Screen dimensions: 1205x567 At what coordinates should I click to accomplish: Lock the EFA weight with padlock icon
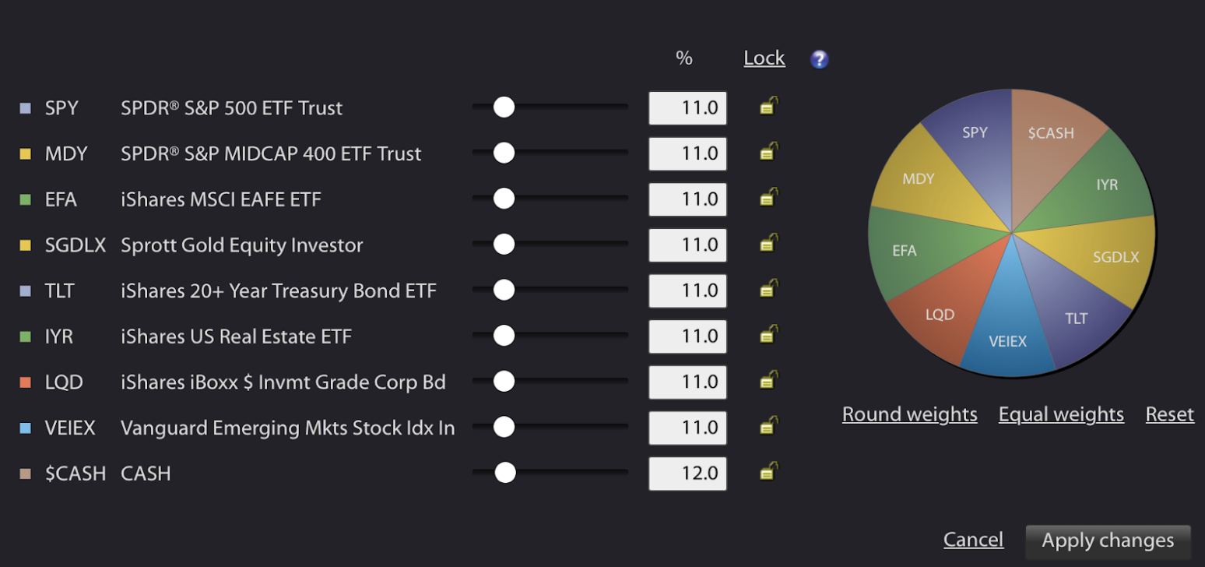[769, 199]
